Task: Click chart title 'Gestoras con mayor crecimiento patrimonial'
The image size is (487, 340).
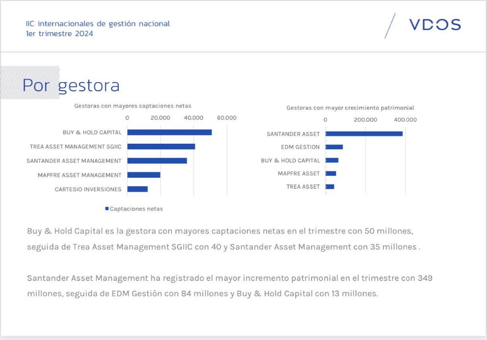Action: 350,108
